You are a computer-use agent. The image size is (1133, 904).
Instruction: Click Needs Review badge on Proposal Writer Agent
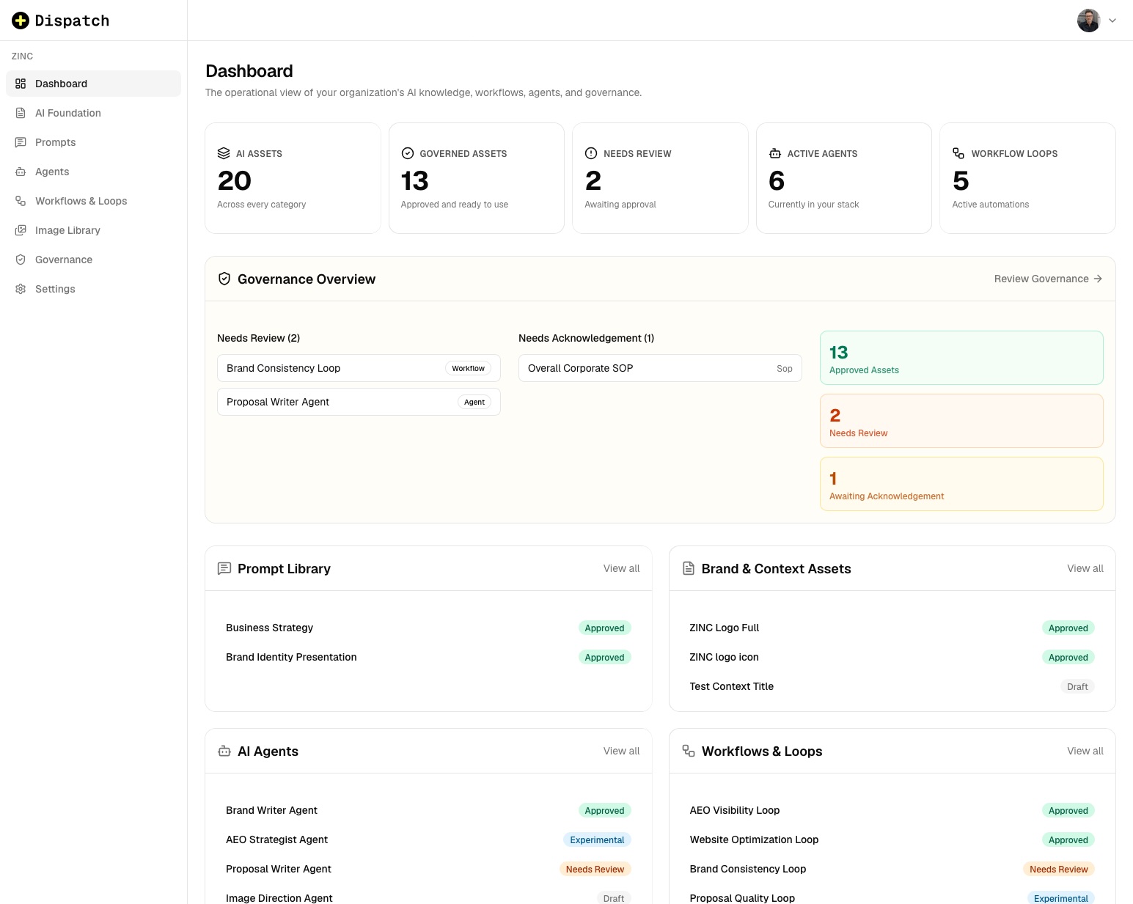coord(595,869)
